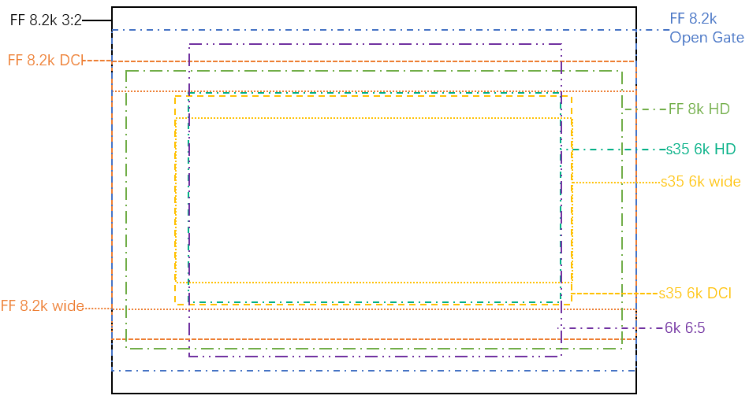Select the 'FF 8.2k Open Gate' label

(706, 28)
